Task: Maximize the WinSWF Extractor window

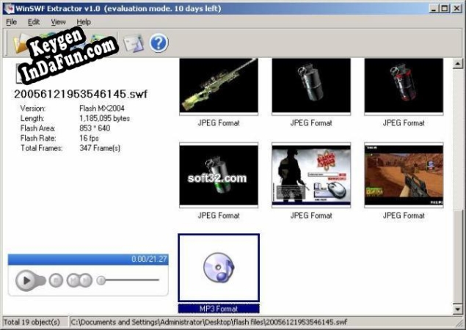Action: coord(445,8)
